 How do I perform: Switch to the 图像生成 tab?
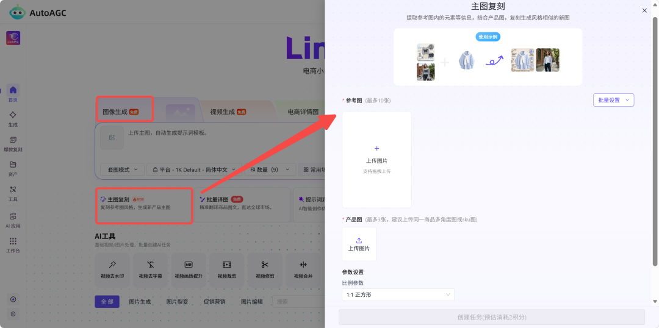click(x=121, y=112)
